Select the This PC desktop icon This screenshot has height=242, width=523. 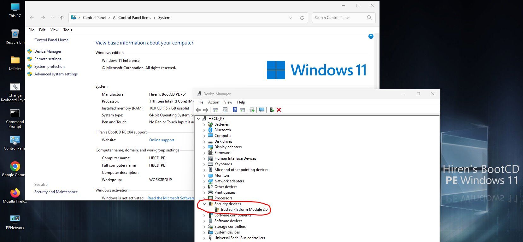15,10
